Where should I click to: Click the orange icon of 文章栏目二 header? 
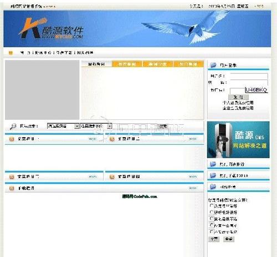point(112,139)
